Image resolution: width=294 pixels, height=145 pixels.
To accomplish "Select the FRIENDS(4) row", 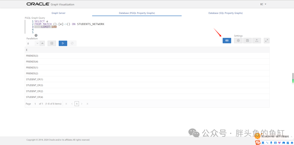I will (147, 61).
